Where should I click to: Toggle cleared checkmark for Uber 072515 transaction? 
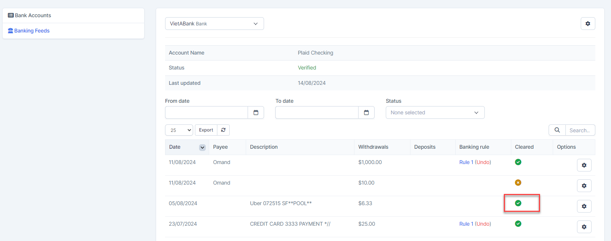(518, 203)
